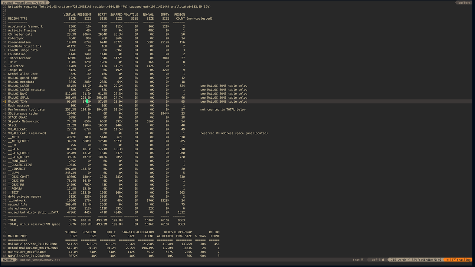475x267 pixels.
Task: Click the 52% file position indicator
Action: [x=414, y=260]
